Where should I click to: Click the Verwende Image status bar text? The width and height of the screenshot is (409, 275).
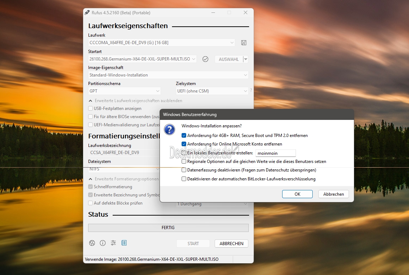pyautogui.click(x=152, y=259)
